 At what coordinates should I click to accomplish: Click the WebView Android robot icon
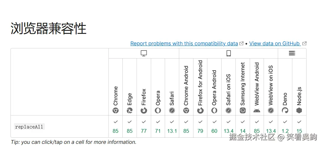(x=257, y=111)
